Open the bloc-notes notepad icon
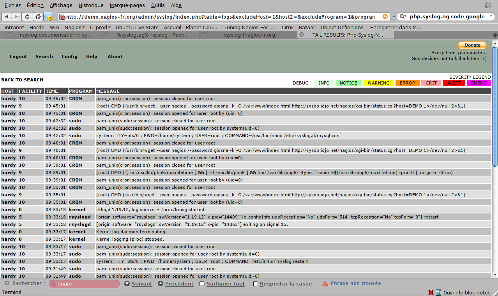 [438, 292]
